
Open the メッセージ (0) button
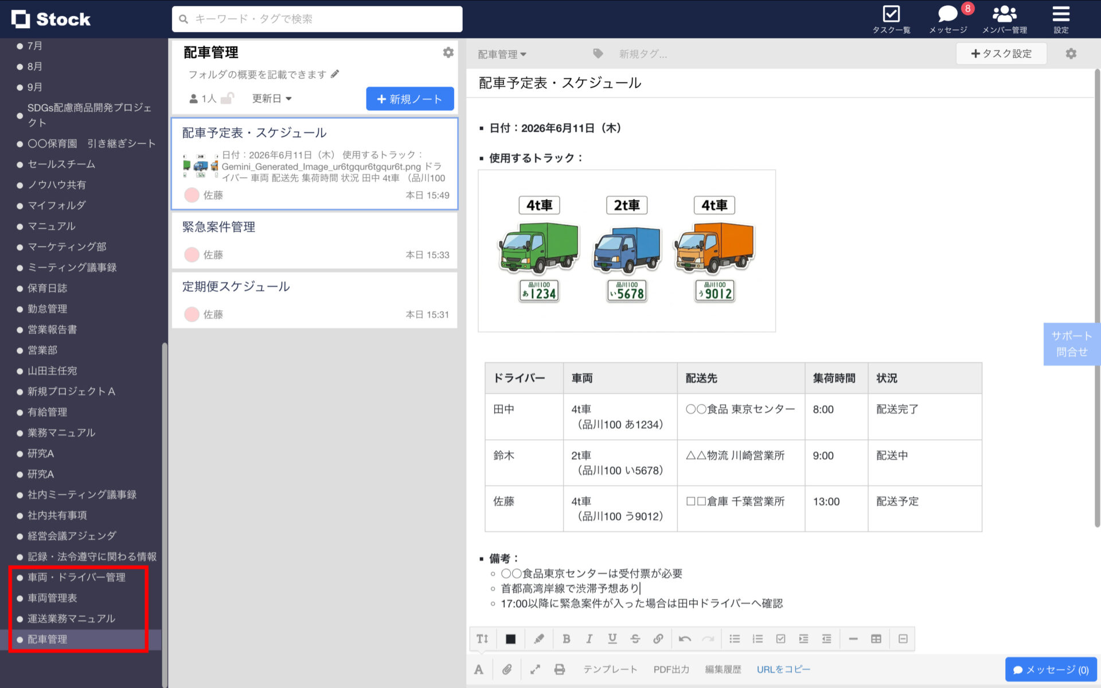tap(1051, 670)
